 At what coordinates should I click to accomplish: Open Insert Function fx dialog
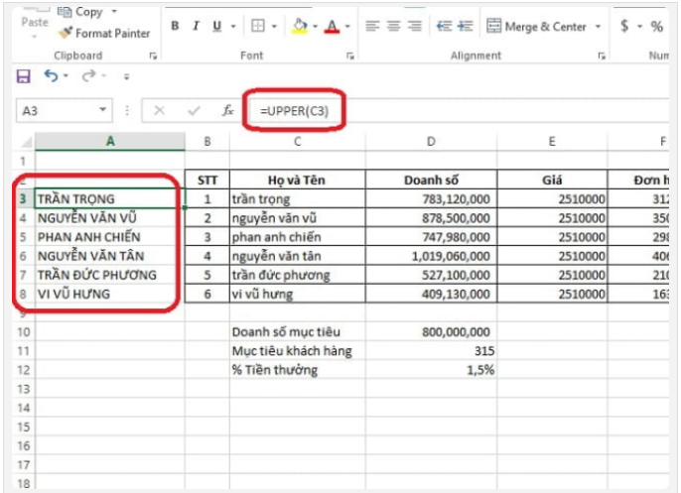228,111
